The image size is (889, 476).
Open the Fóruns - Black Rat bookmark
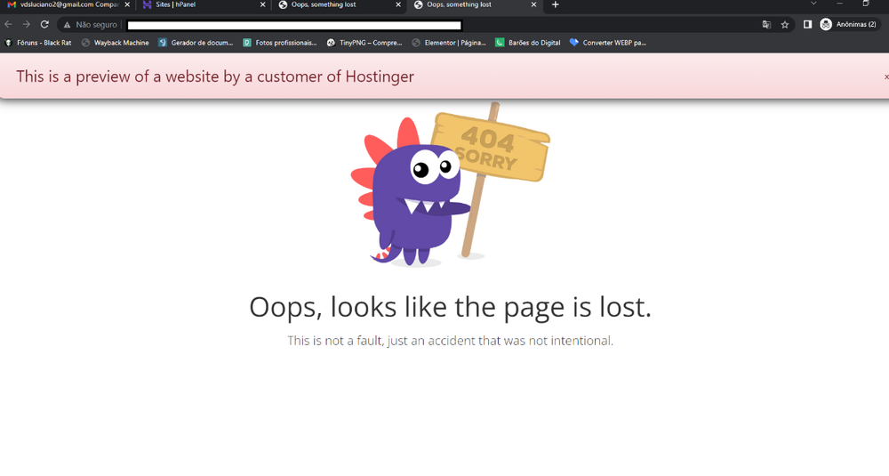click(38, 43)
